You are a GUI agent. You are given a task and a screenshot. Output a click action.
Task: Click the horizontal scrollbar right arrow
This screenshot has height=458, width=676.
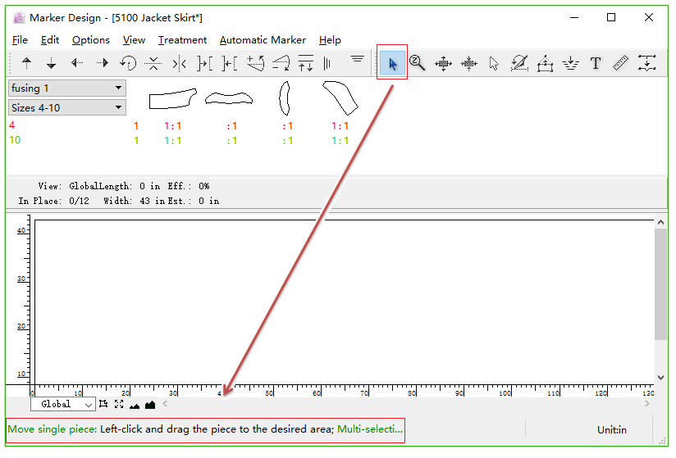[x=646, y=404]
